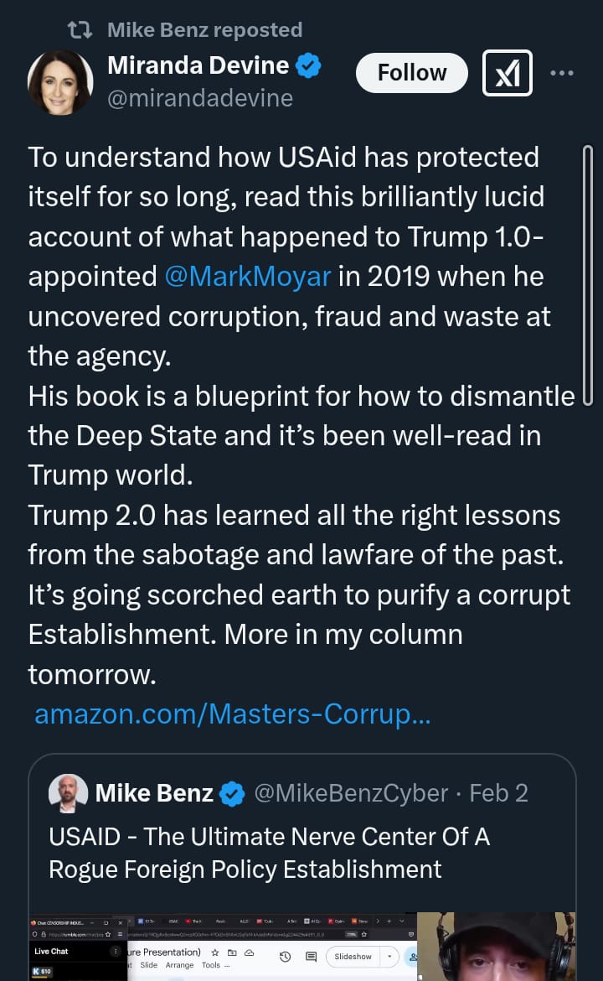Click the post's vertical scrollbar

(x=586, y=275)
